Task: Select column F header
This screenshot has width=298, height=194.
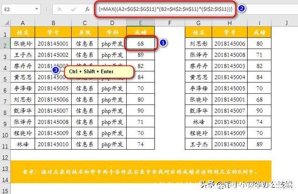Action: (x=169, y=23)
